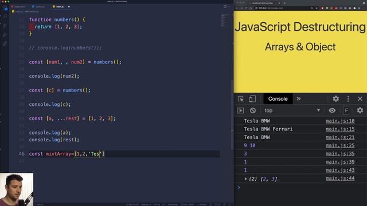Switch to the index.html editor tab
The width and height of the screenshot is (367, 206).
click(x=18, y=6)
